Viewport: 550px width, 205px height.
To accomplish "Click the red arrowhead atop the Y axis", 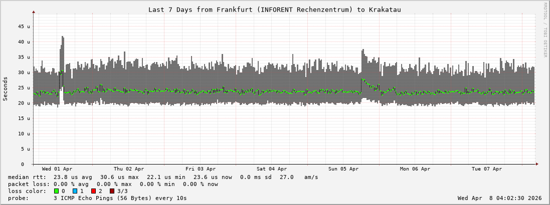I will pos(34,11).
